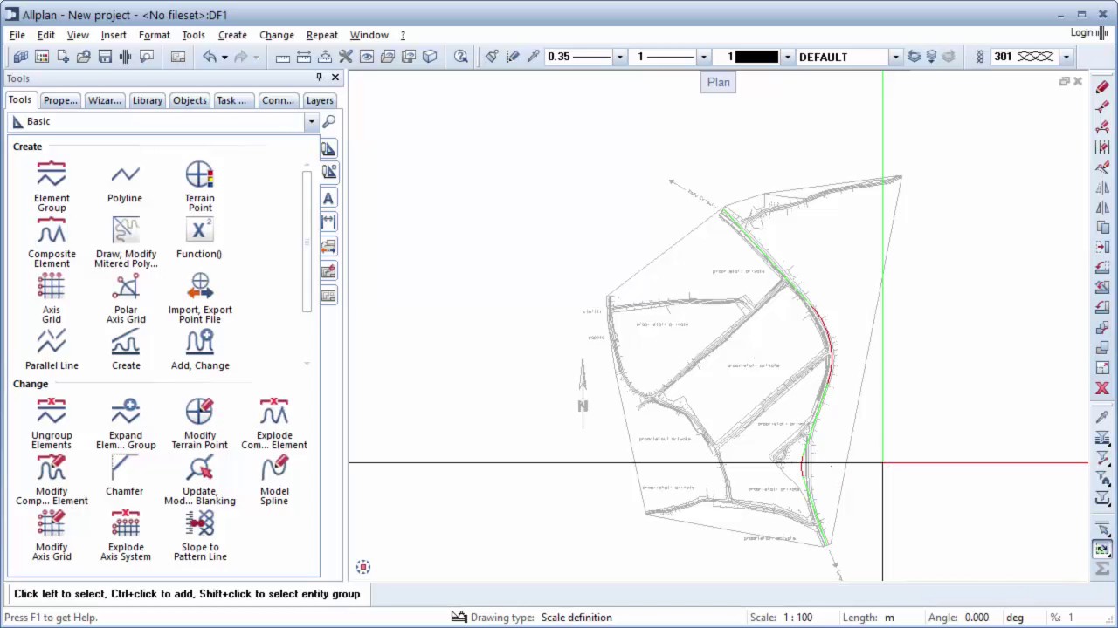Screen dimensions: 1118x628
Task: Switch to the Properties tab
Action: pos(60,100)
